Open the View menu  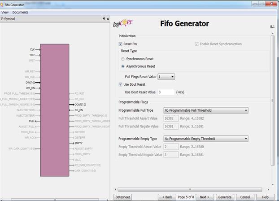point(5,12)
